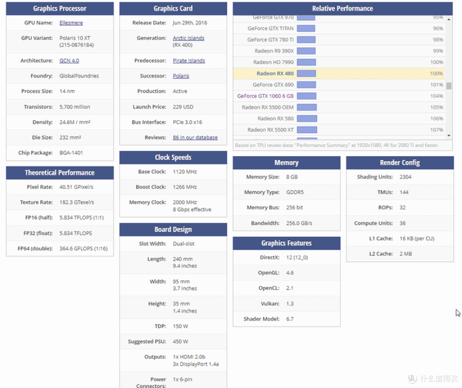Click the Relative Performance section header
The image size is (462, 388).
tap(343, 9)
